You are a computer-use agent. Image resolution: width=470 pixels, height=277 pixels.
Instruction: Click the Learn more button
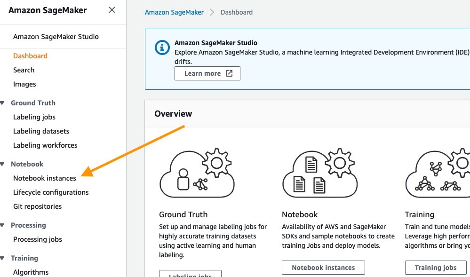click(207, 73)
